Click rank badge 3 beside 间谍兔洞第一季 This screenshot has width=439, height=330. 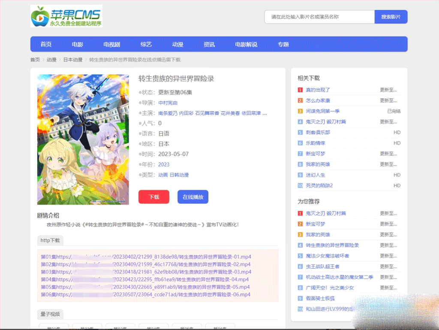pyautogui.click(x=300, y=111)
